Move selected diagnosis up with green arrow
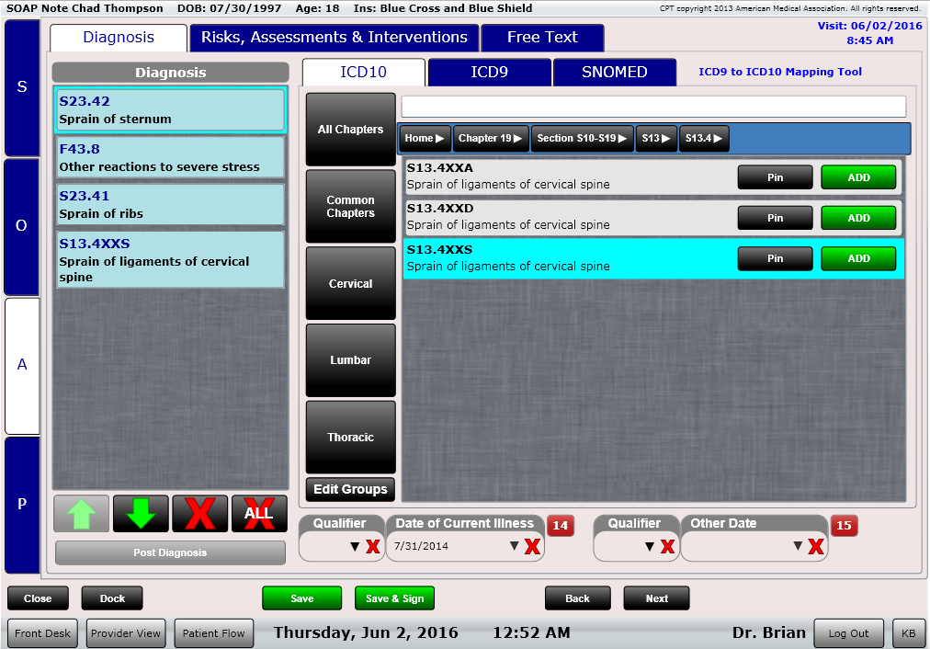 [x=81, y=514]
